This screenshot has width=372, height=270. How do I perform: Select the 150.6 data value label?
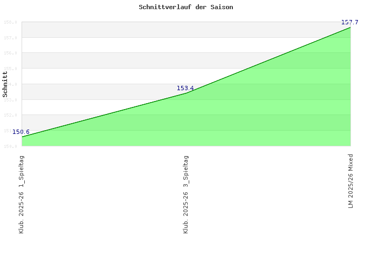click(x=21, y=132)
